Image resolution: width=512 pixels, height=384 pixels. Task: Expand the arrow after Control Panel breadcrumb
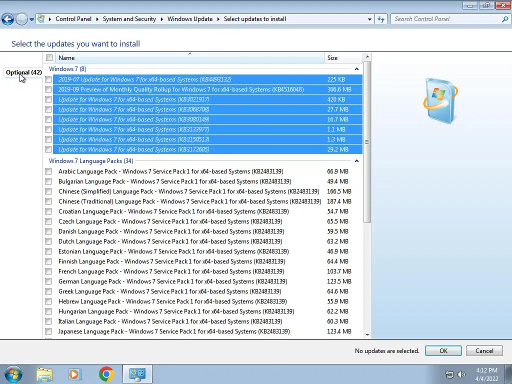pos(97,19)
